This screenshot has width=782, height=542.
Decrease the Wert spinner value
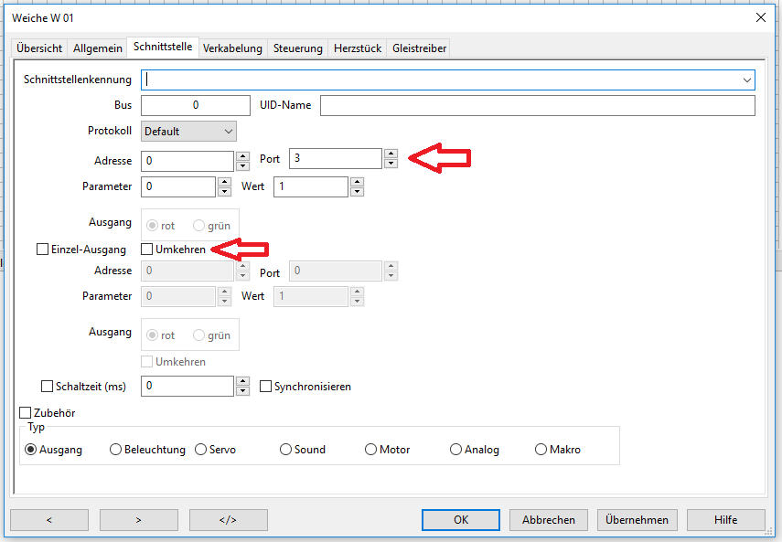click(x=357, y=192)
